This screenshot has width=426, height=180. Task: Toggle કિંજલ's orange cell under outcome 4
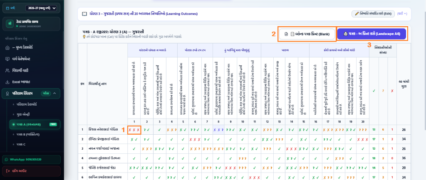pyautogui.click(x=172, y=130)
